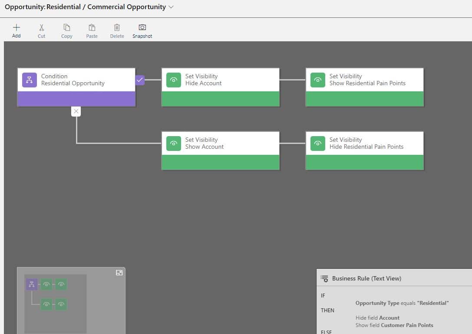Select the Condition Residential Opportunity node
Viewport: 472px width, 334px height.
[76, 87]
